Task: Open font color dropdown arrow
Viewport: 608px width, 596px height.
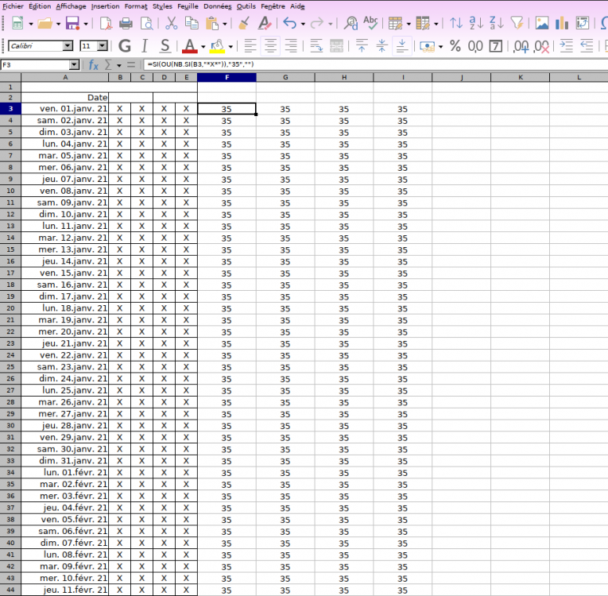Action: (203, 47)
